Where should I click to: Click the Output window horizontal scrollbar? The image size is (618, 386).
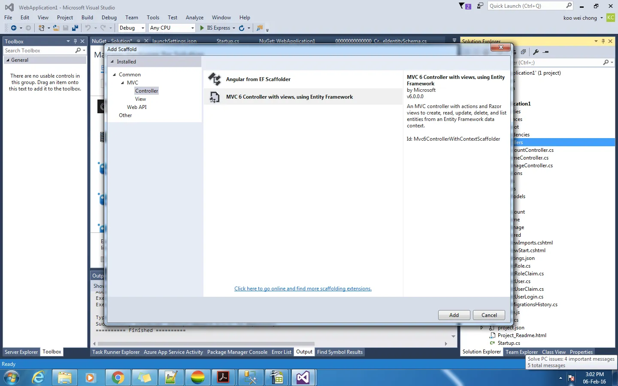206,344
